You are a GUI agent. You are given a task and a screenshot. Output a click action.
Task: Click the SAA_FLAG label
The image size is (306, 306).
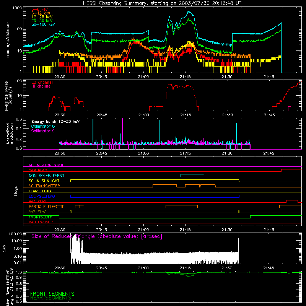(37, 201)
